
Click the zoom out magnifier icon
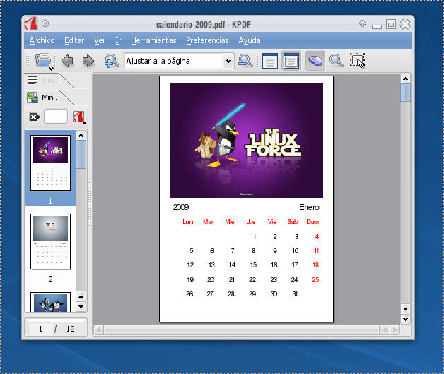click(245, 61)
